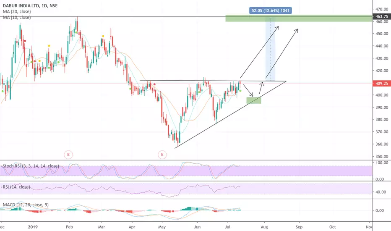The height and width of the screenshot is (231, 391).
Task: Click the Apr label on the time axis
Action: pos(132,227)
